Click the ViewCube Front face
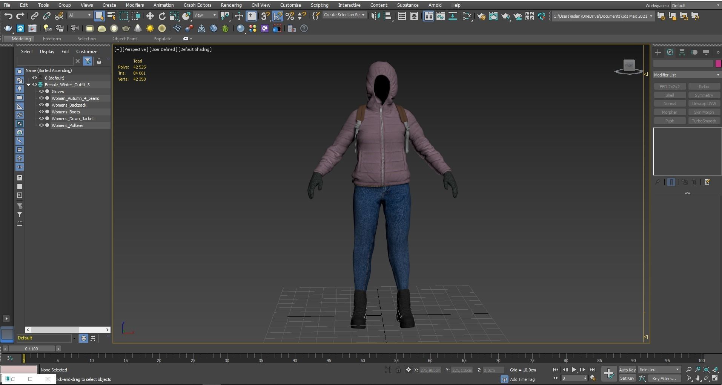 click(x=629, y=65)
